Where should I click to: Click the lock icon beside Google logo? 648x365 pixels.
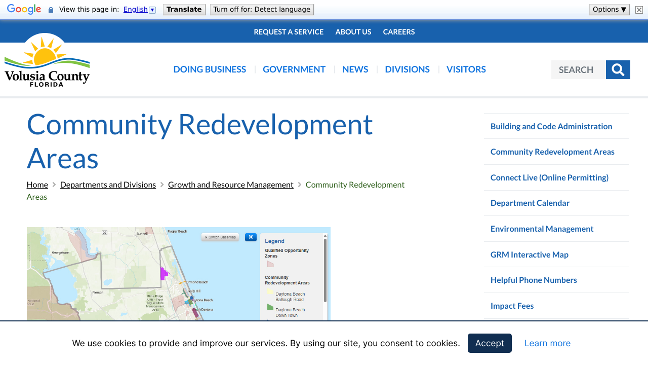51,10
